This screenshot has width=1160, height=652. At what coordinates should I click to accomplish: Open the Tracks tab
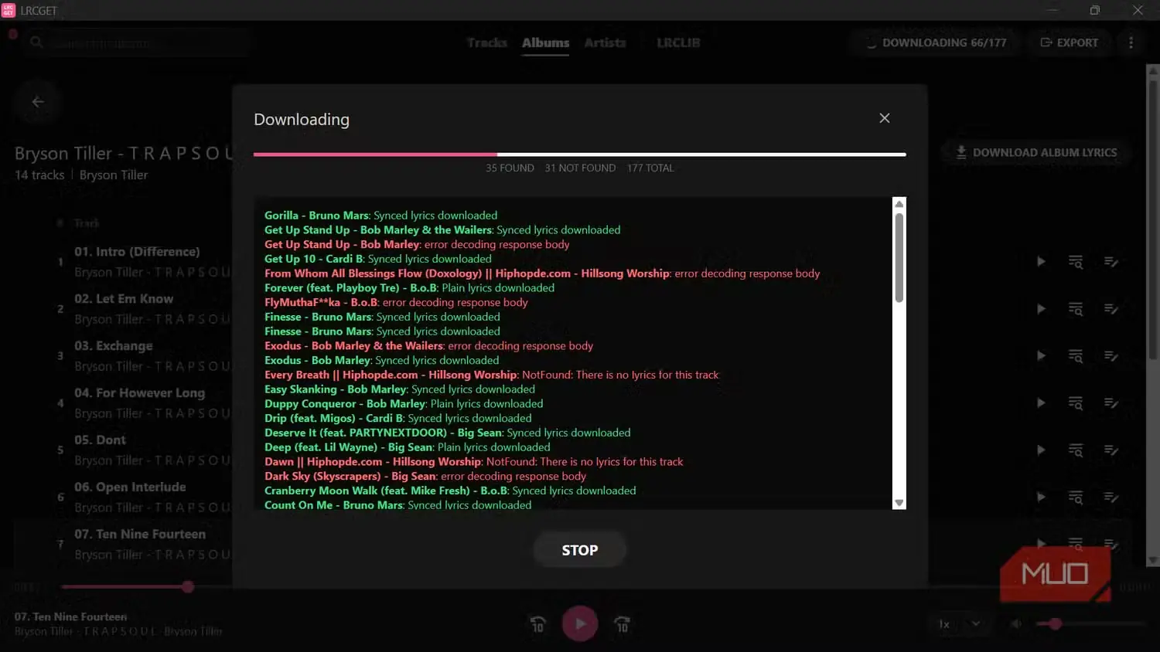[487, 42]
